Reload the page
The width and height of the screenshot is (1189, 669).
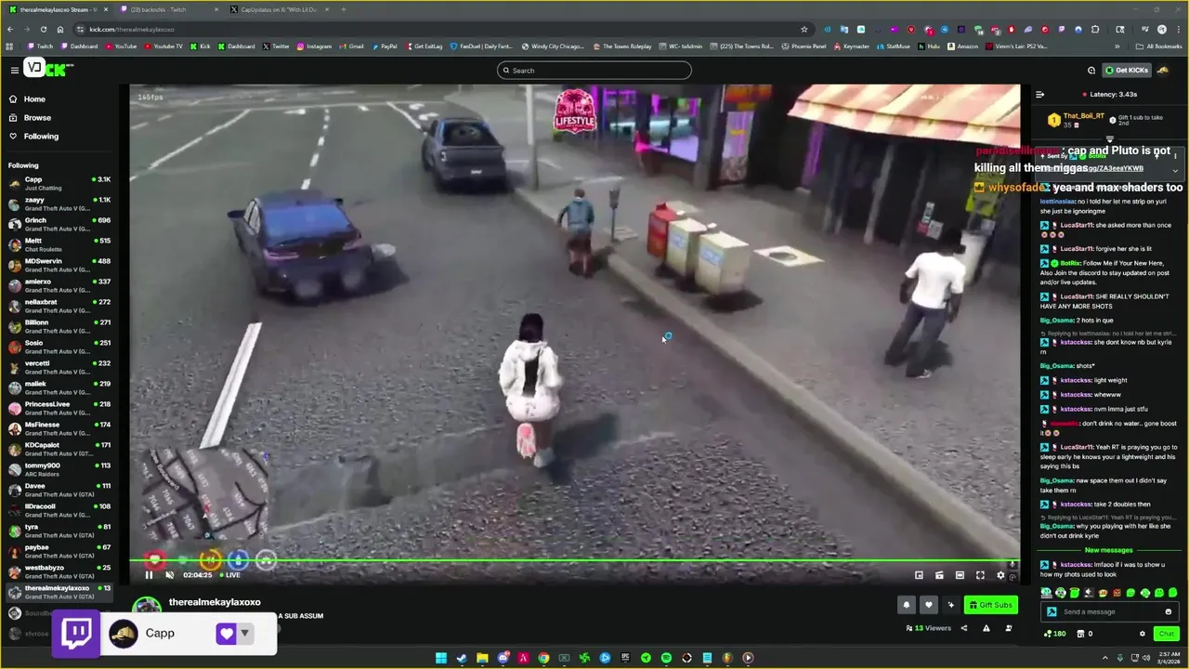coord(43,29)
